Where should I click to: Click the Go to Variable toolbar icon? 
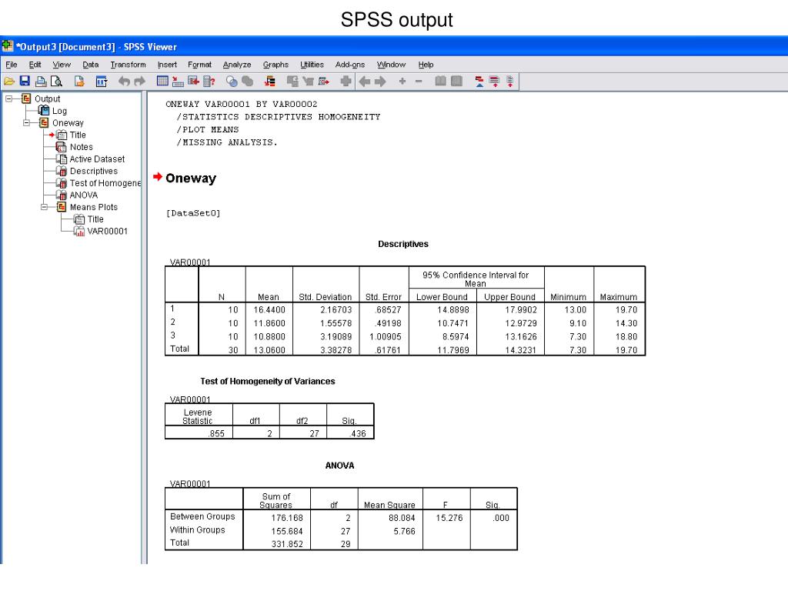[193, 81]
